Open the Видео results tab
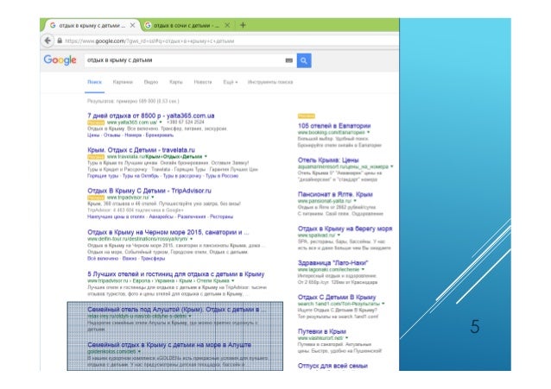Viewport: 551px width, 389px height. click(x=151, y=82)
